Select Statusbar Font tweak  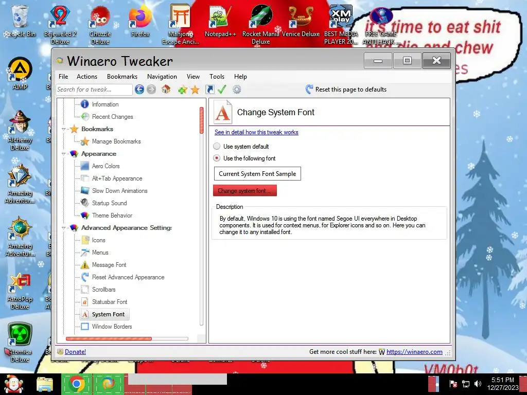point(110,302)
